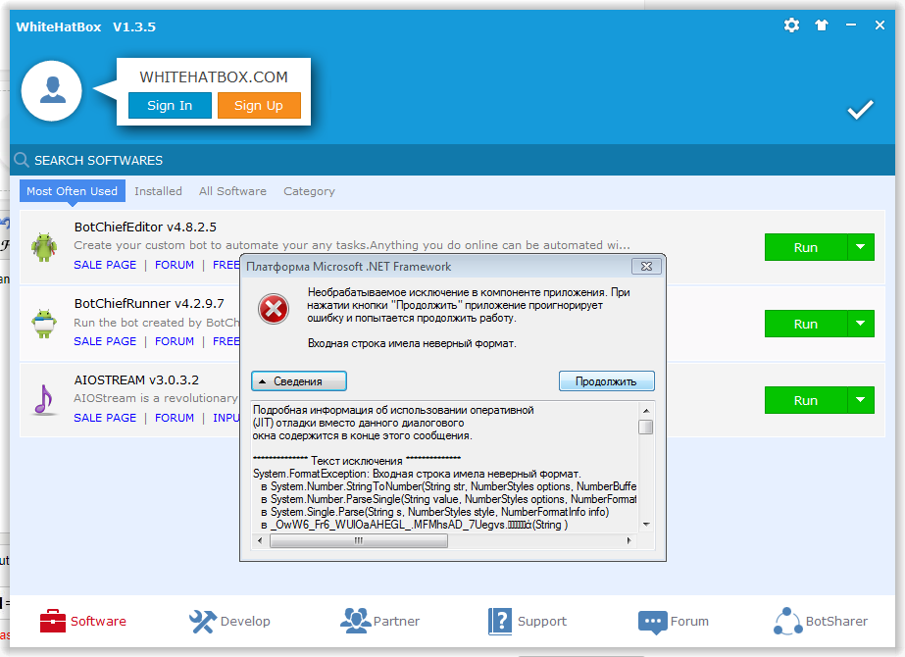The height and width of the screenshot is (657, 905).
Task: Open the Develop section icon
Action: (202, 621)
